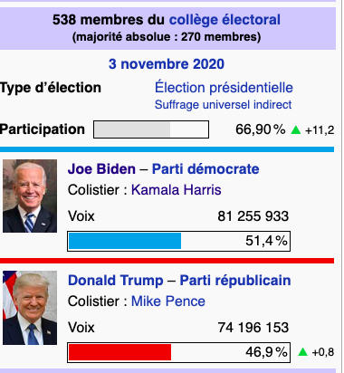Follow the Suffrage universel indirect link
Viewport: 344px width, 373px height.
223,105
